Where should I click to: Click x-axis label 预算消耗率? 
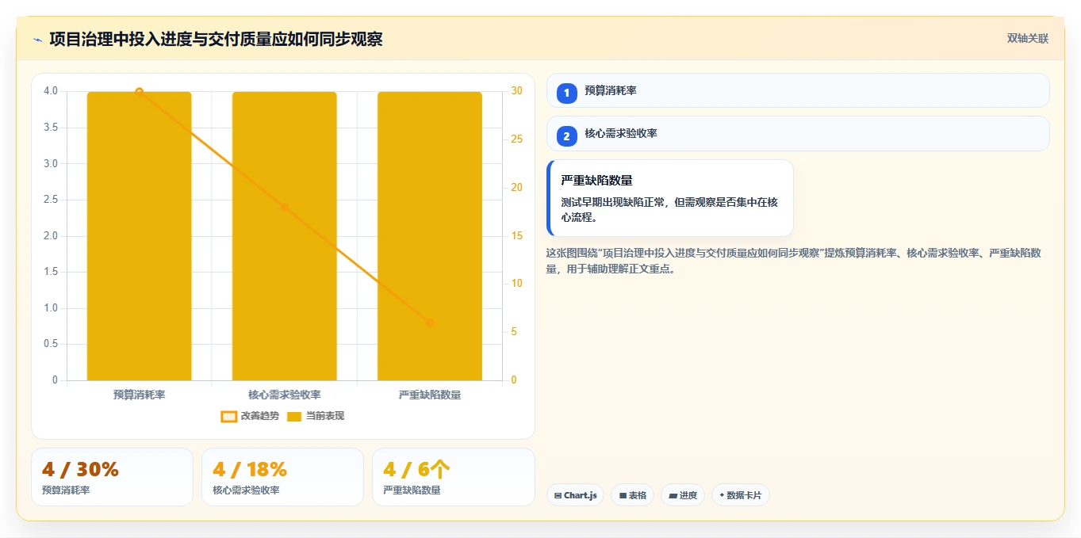[x=139, y=395]
